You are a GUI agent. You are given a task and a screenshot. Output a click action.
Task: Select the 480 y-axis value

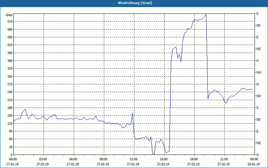[9, 29]
